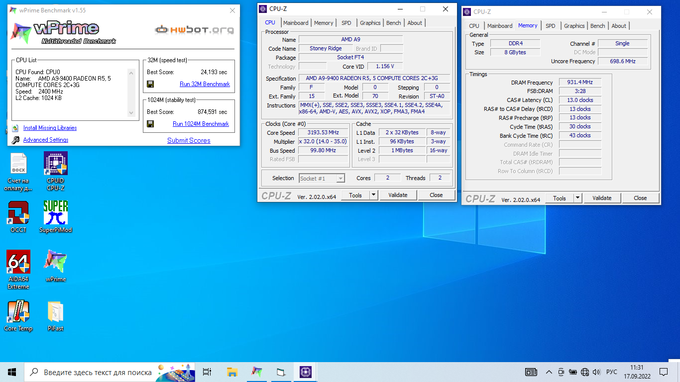Image resolution: width=680 pixels, height=382 pixels.
Task: Open Memory tab in the left CPU-Z window
Action: [x=324, y=23]
